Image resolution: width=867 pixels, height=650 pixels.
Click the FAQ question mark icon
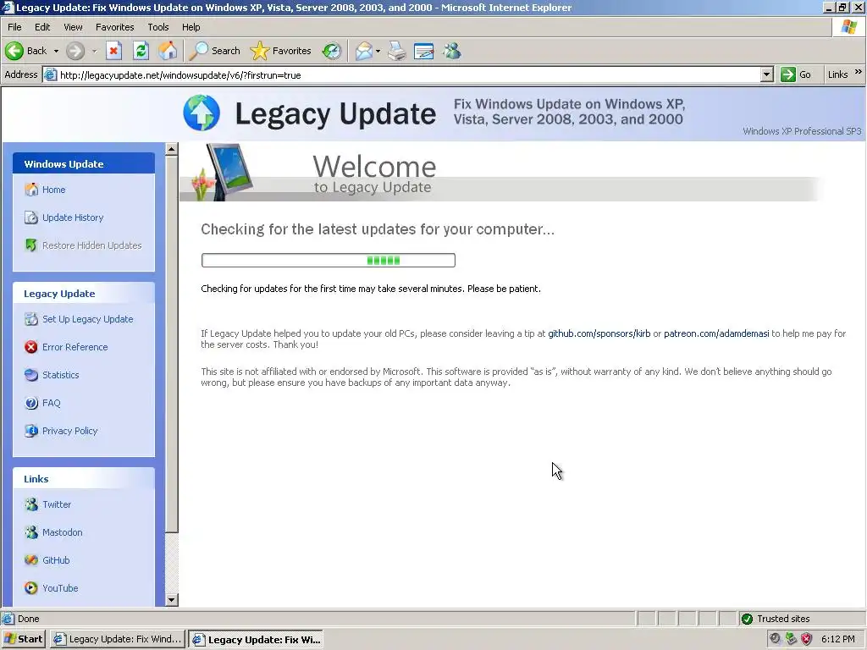point(31,403)
